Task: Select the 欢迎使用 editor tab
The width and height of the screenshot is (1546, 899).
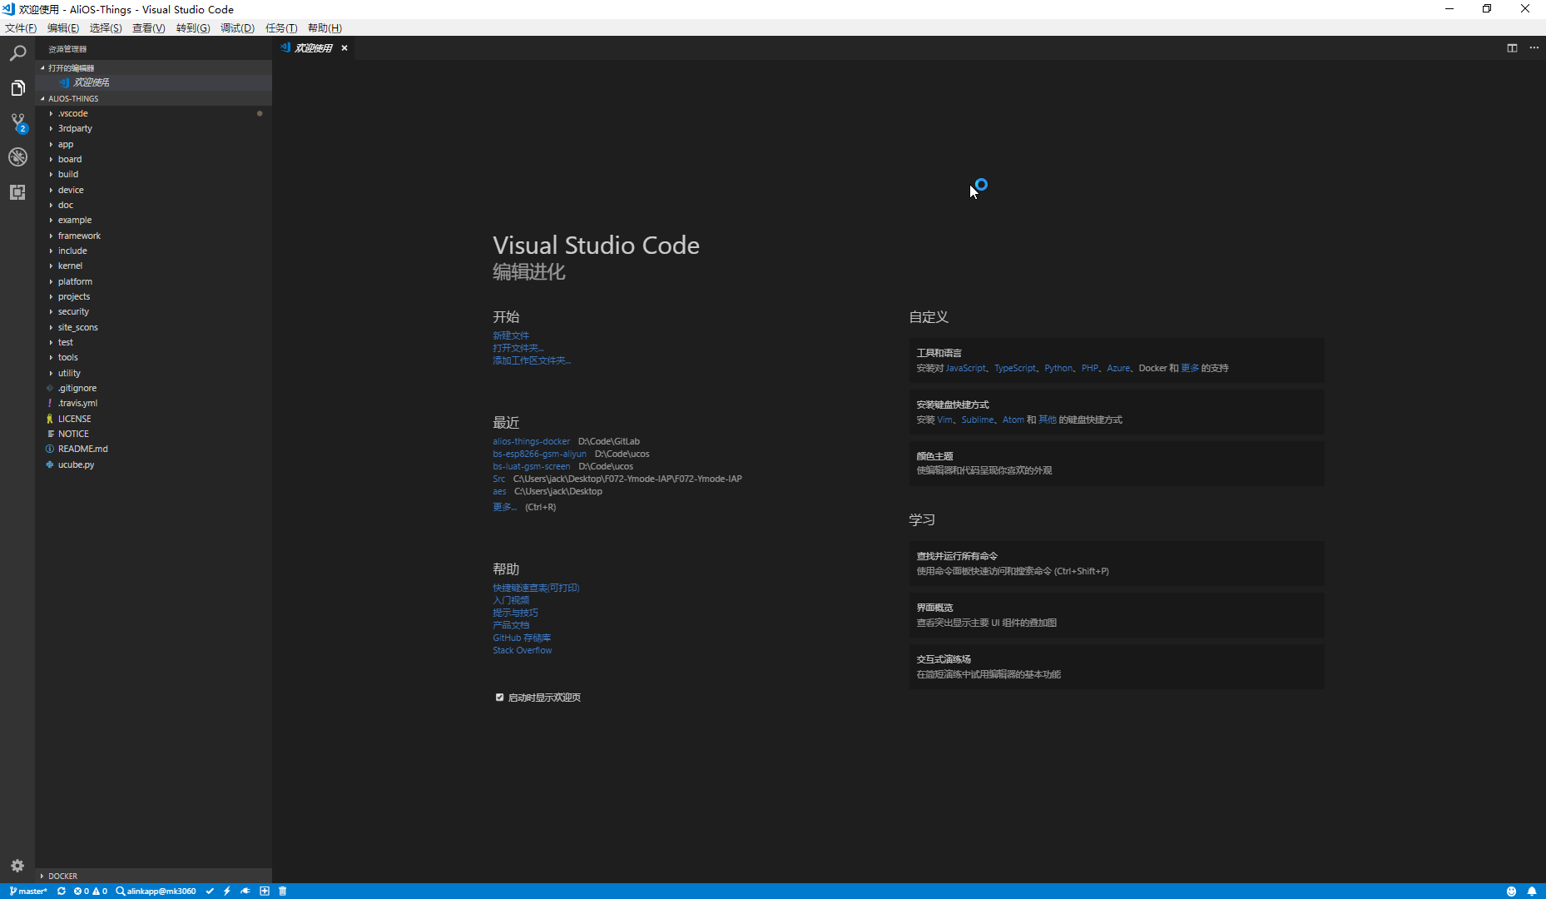Action: (x=315, y=48)
